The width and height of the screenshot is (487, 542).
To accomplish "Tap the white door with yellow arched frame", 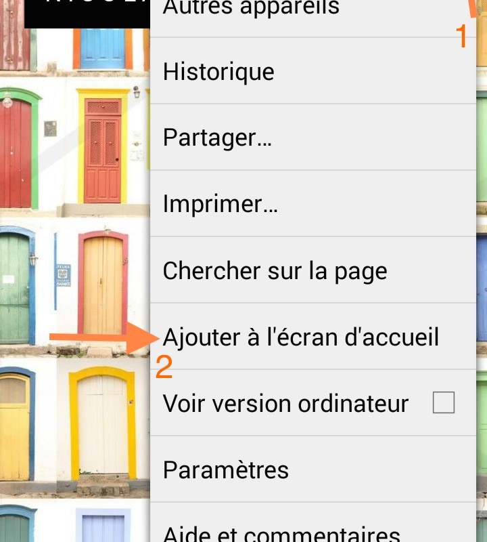I will coord(103,423).
